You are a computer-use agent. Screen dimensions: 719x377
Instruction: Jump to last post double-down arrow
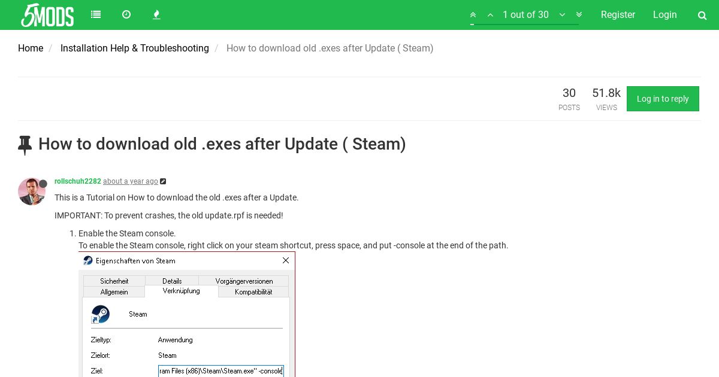pos(579,15)
